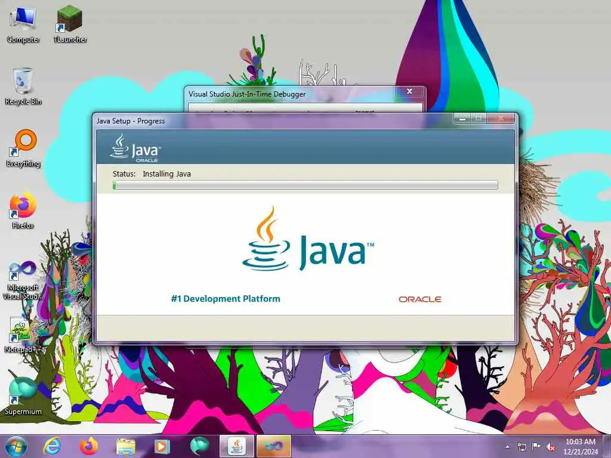Open the Computer desktop icon
Image resolution: width=611 pixels, height=458 pixels.
click(23, 25)
